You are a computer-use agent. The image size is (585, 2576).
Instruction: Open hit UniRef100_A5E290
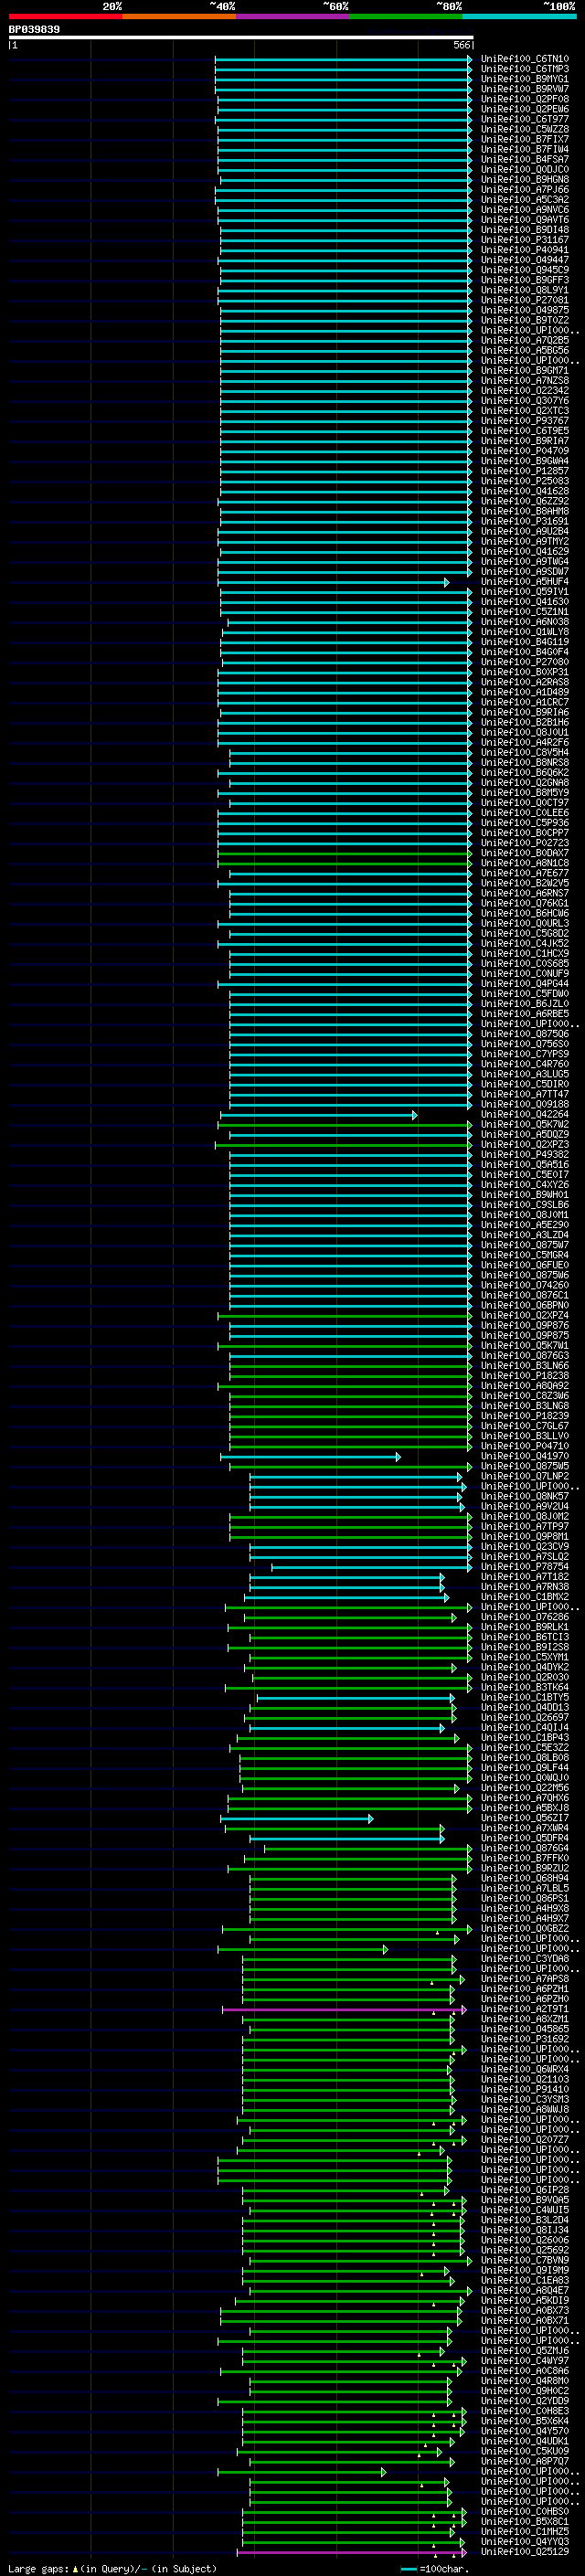click(x=524, y=1224)
